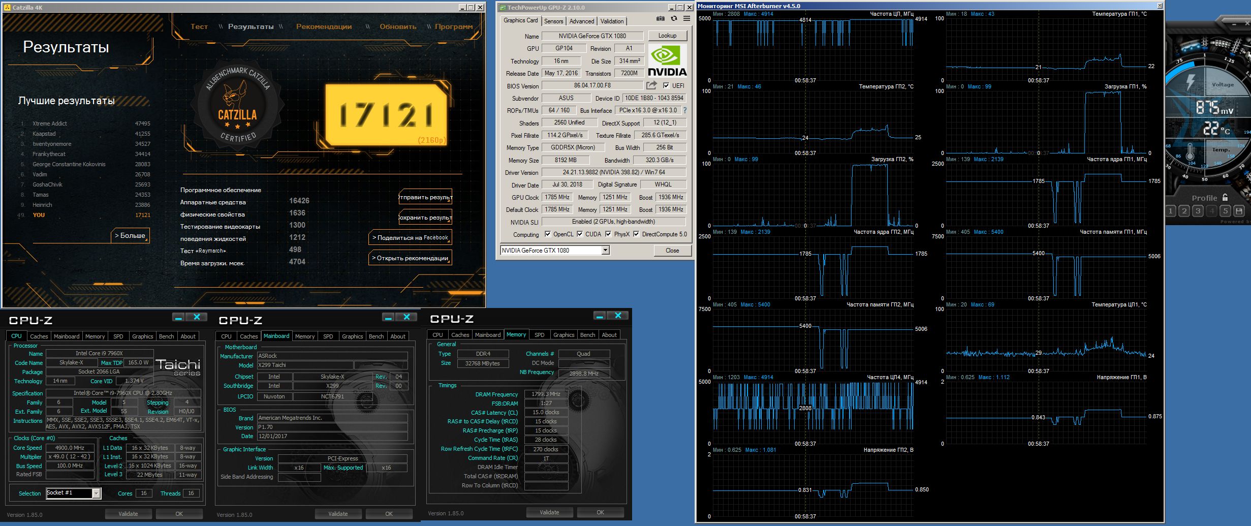
Task: Click the Температура ЦП1 graph in Afterburner
Action: point(1045,340)
